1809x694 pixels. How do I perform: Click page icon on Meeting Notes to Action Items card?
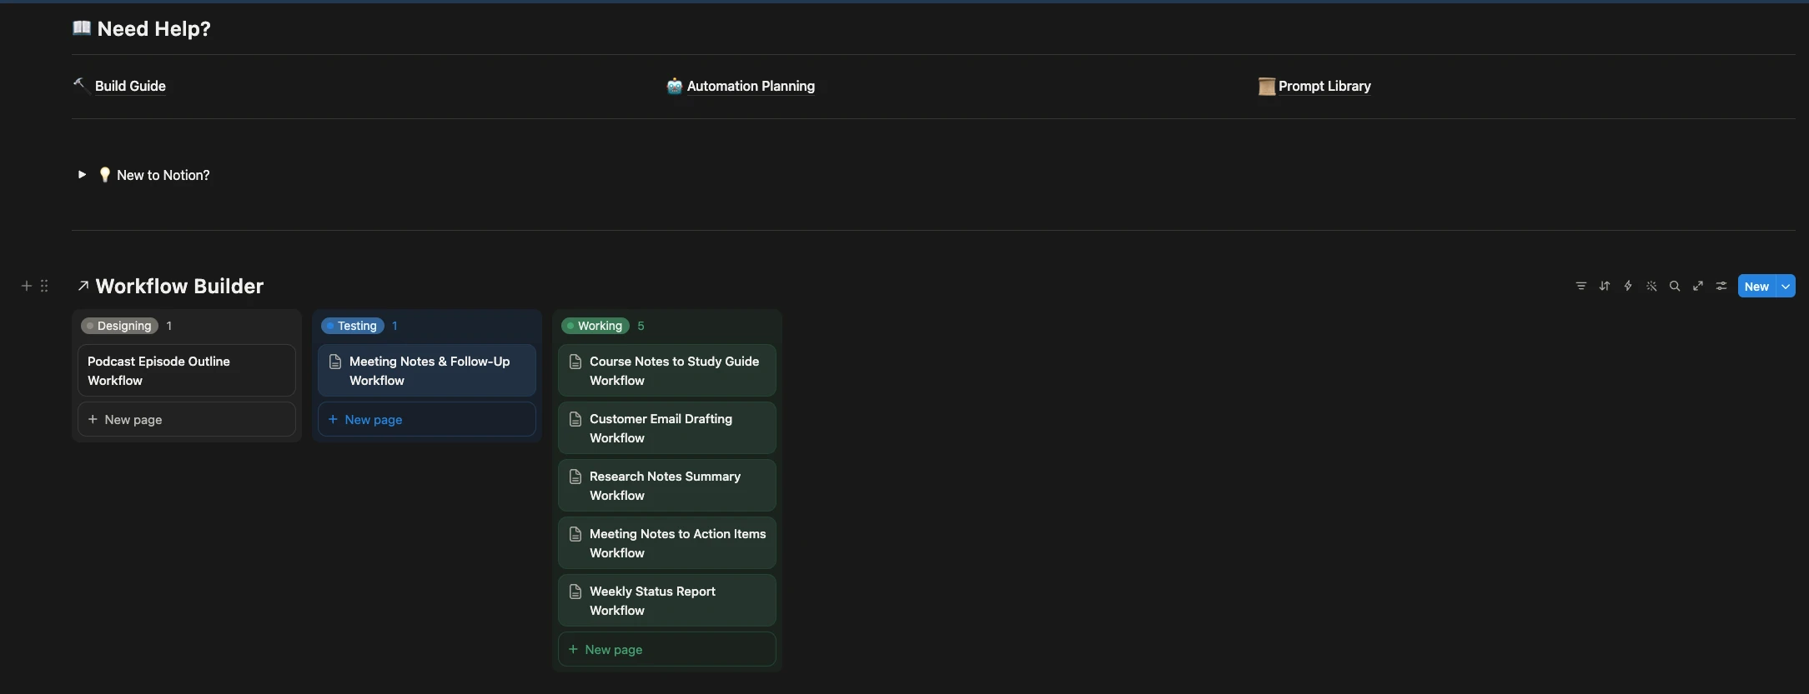click(x=575, y=534)
